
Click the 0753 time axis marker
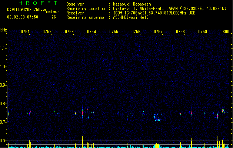[x=69, y=31]
